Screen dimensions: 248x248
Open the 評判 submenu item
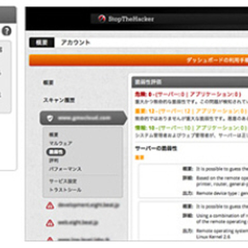(x=54, y=161)
